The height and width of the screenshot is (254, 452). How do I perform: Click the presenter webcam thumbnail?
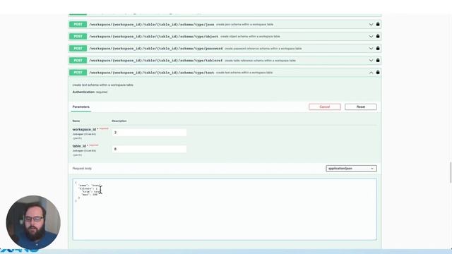tap(33, 223)
